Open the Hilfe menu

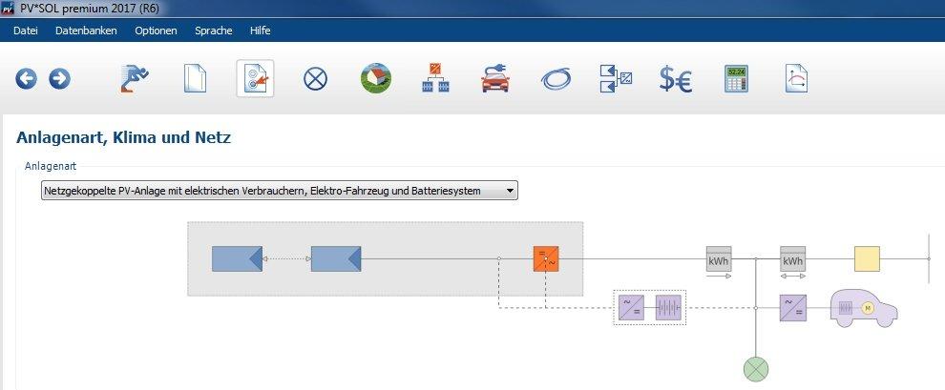pos(261,31)
